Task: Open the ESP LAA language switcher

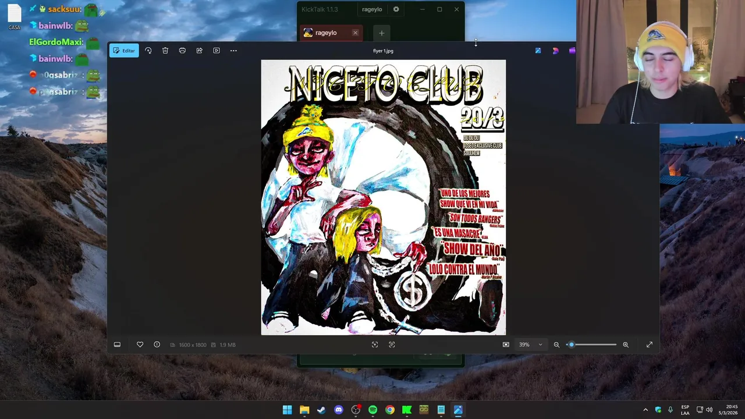Action: click(685, 410)
